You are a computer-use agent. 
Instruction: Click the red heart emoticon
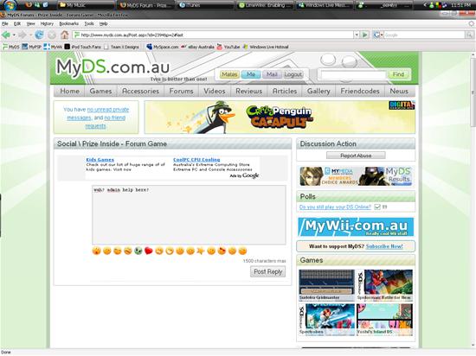[x=149, y=251]
